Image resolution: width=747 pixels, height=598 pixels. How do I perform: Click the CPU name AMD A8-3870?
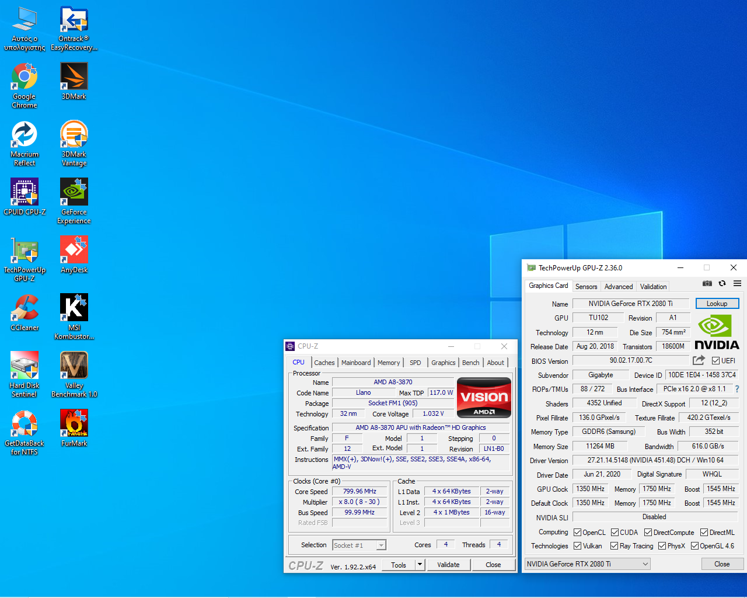[393, 382]
